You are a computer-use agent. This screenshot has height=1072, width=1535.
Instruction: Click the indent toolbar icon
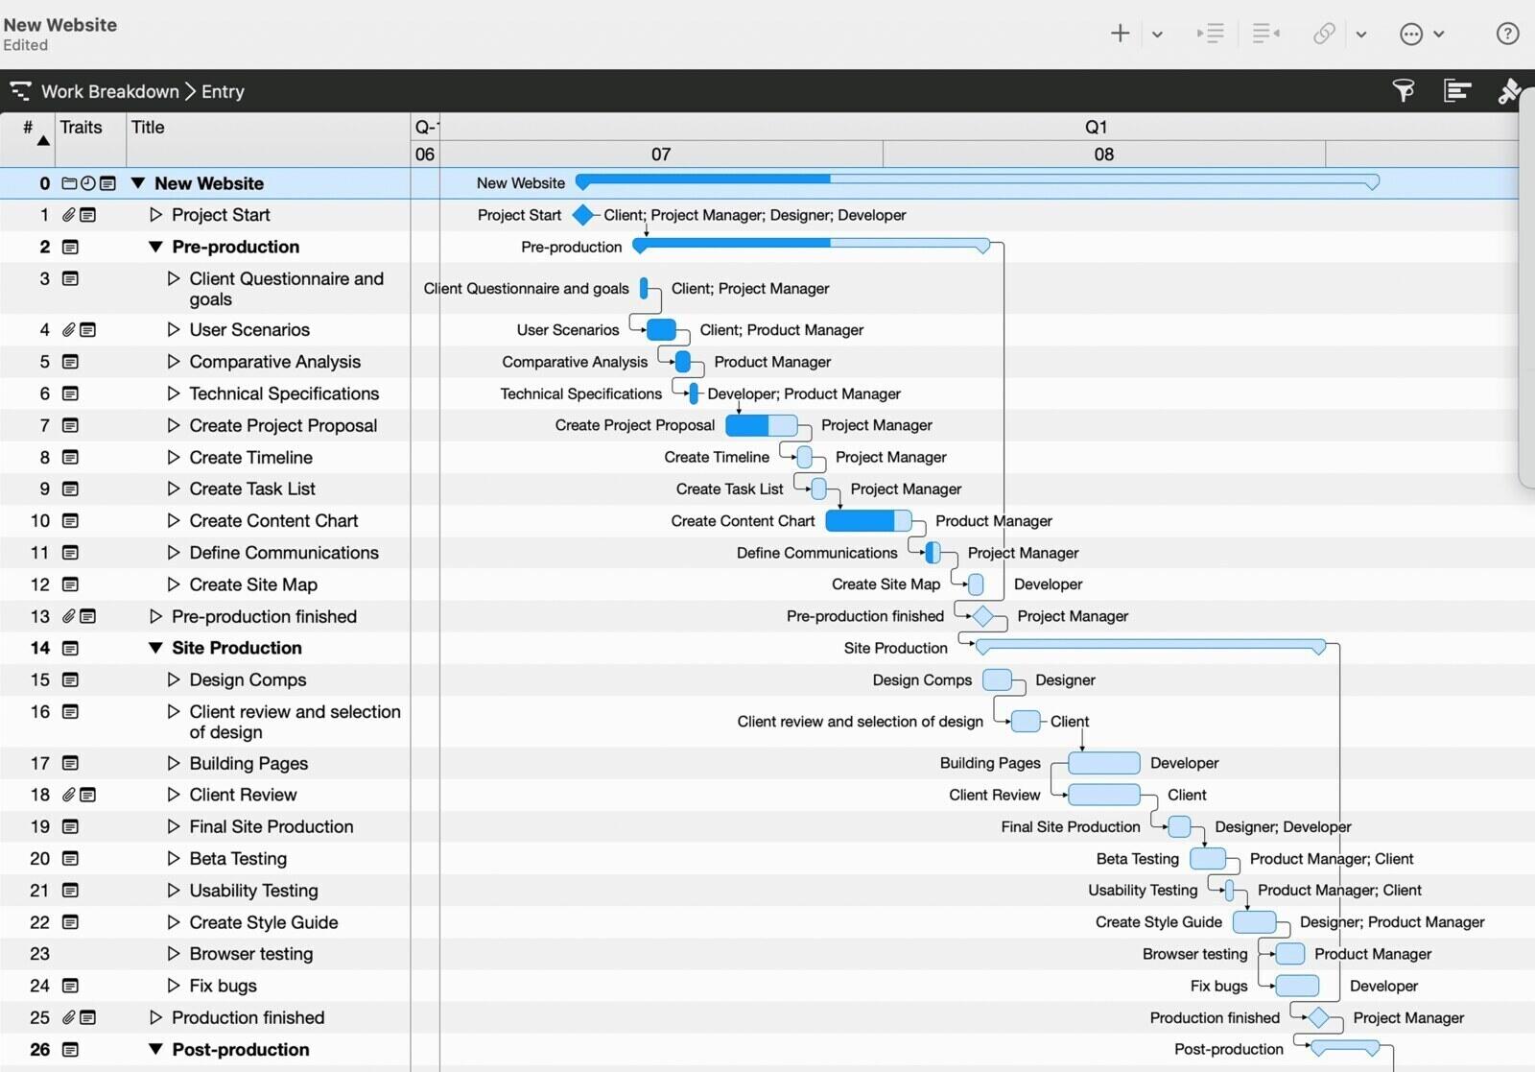[x=1211, y=34]
